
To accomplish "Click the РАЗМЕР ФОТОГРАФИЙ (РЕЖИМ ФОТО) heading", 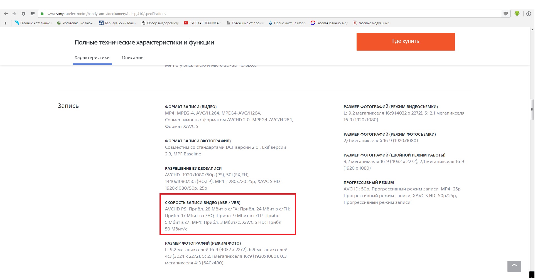I will tap(203, 243).
